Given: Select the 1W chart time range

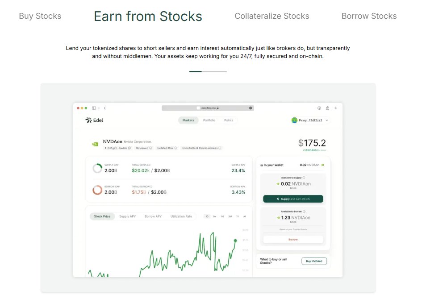Looking at the screenshot, I should click(x=214, y=216).
